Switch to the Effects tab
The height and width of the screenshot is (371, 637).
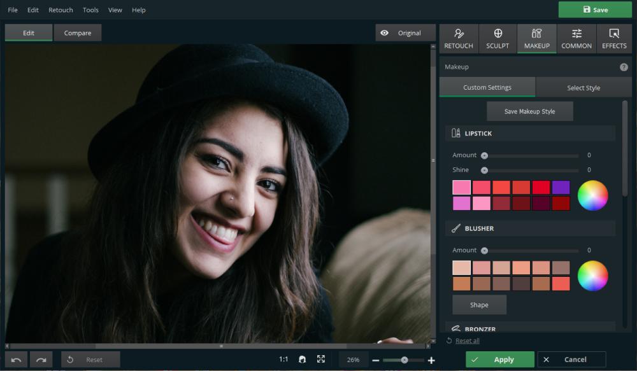(614, 39)
